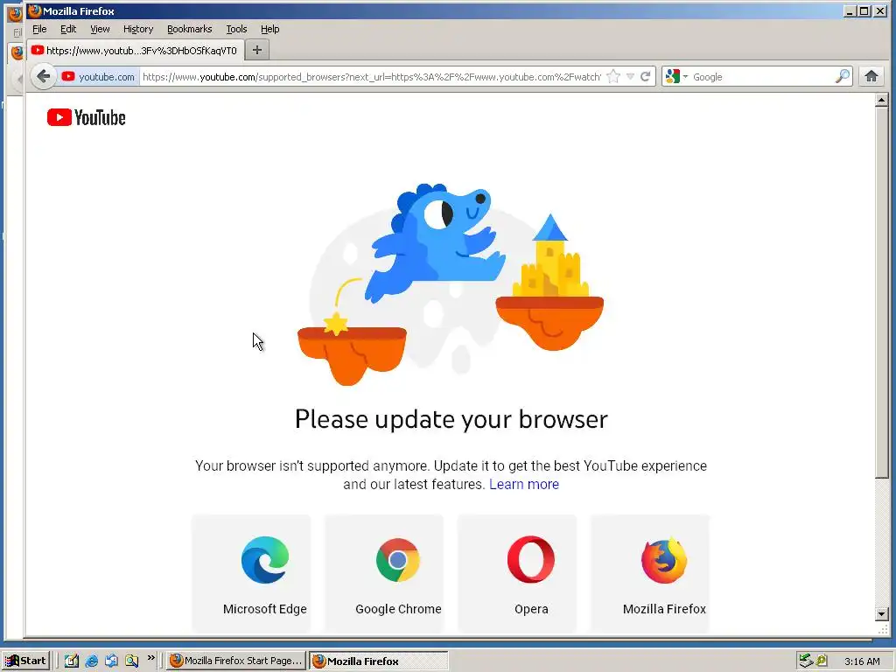Viewport: 896px width, 672px height.
Task: Reload the current page
Action: pyautogui.click(x=645, y=77)
